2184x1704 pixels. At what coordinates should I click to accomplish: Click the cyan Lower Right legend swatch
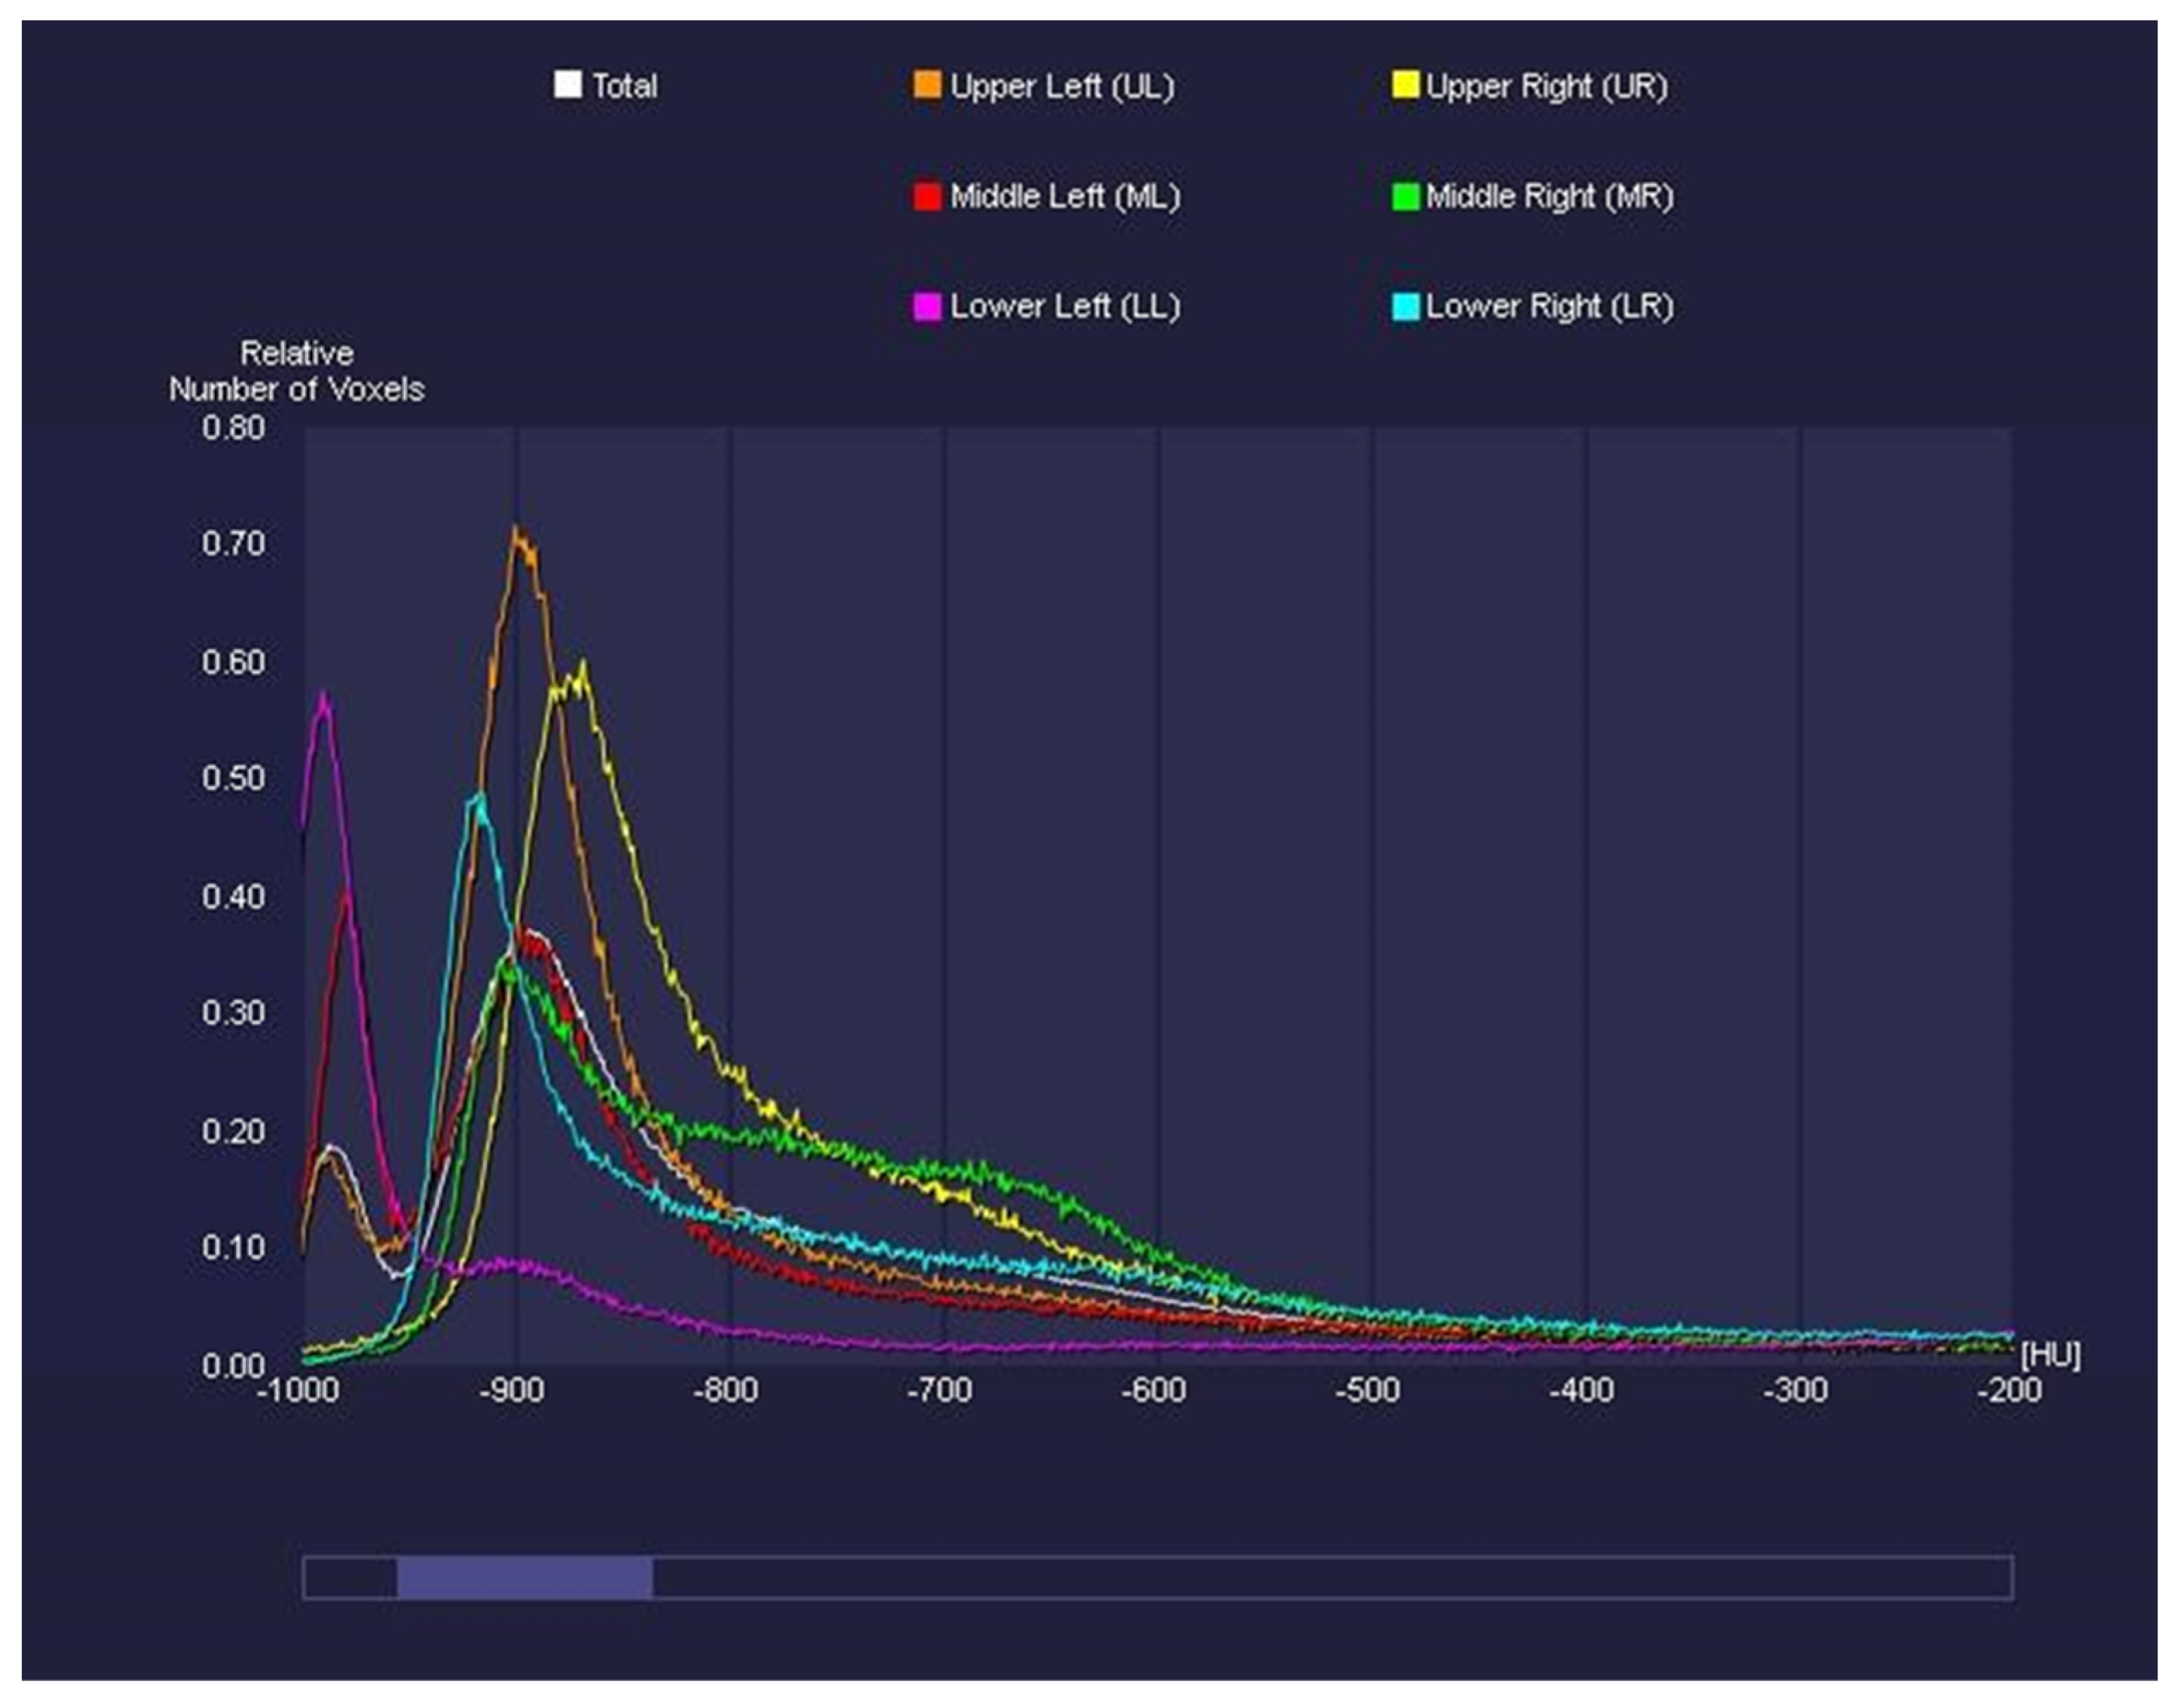click(x=1405, y=306)
